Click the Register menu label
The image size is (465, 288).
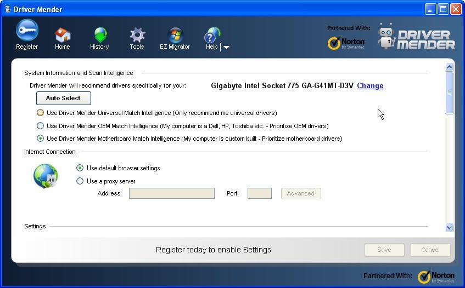(x=27, y=47)
